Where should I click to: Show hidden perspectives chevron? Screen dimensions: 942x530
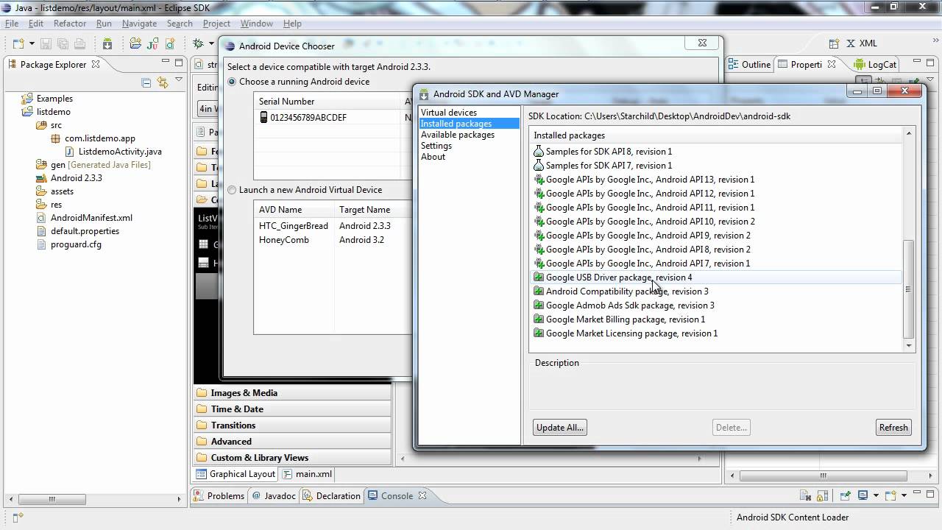click(935, 40)
